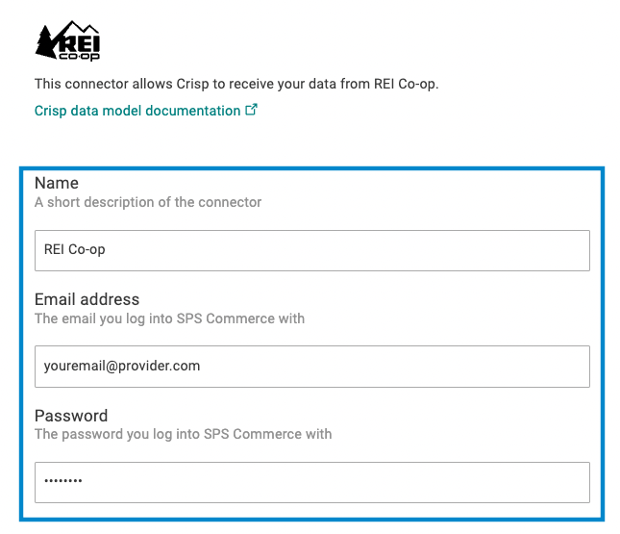Click the word 'documentation' in the teal link
The image size is (620, 534).
click(x=193, y=111)
